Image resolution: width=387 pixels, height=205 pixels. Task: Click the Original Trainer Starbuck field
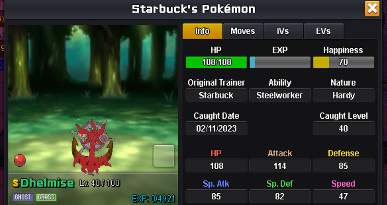(216, 95)
